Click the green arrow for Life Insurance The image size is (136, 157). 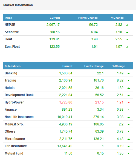[x=129, y=146]
